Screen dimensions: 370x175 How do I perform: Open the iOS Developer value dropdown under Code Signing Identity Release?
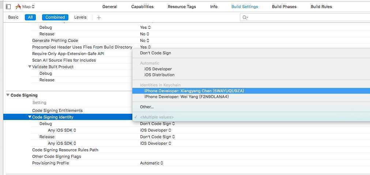[155, 143]
